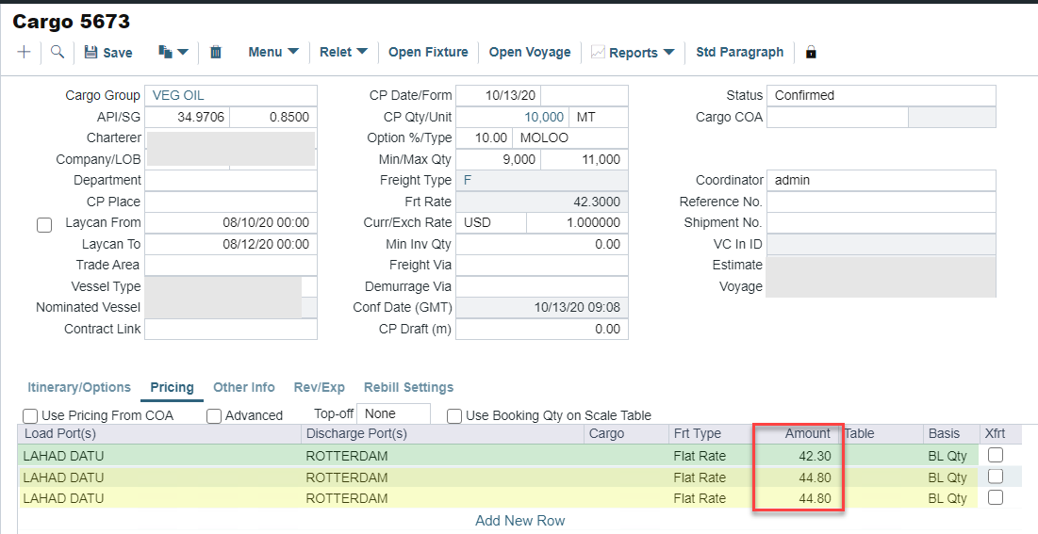
Task: Toggle the Laycan From checkbox
Action: pos(44,225)
